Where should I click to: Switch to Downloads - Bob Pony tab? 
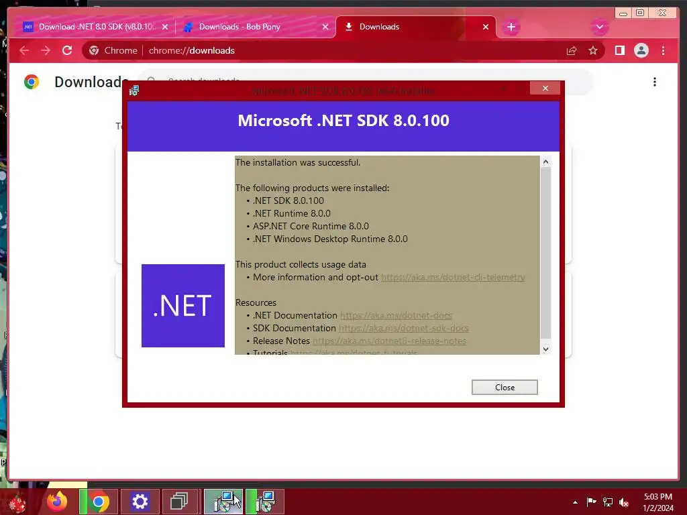tap(239, 27)
